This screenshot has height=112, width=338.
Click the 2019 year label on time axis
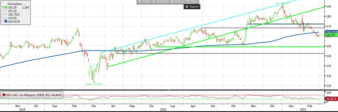[x=22, y=109]
